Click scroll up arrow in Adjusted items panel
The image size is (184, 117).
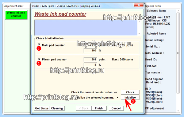click(x=178, y=11)
